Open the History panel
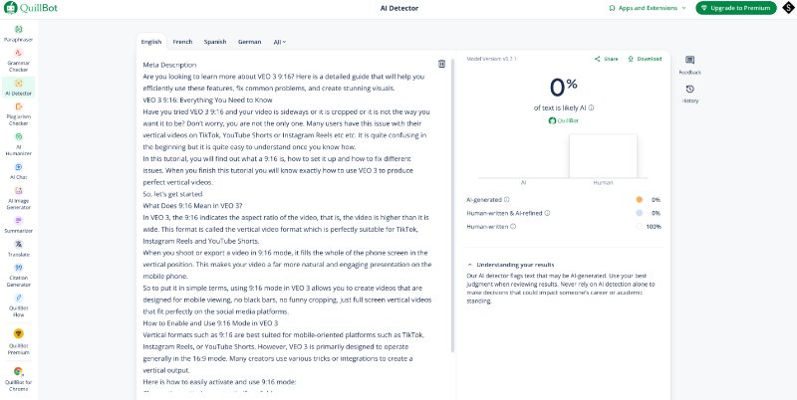797x400 pixels. pyautogui.click(x=689, y=93)
